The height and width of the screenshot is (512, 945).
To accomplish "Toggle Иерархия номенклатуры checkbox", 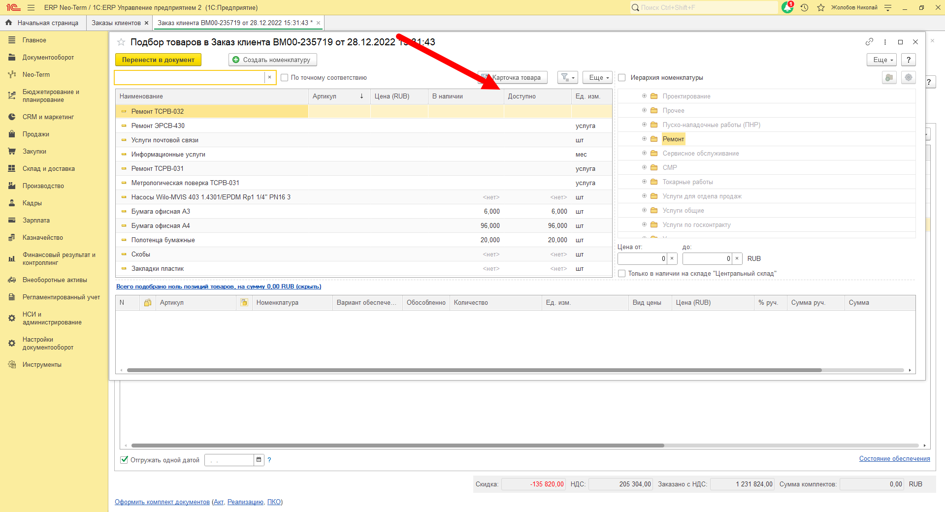I will coord(622,77).
